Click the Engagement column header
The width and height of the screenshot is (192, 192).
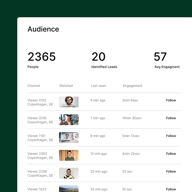pos(132,86)
